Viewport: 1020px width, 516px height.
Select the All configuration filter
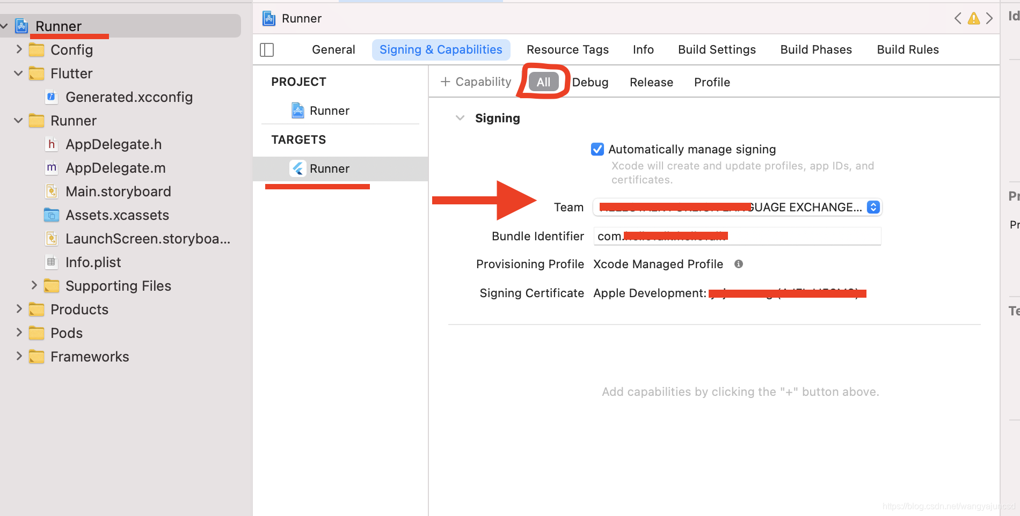pos(544,82)
